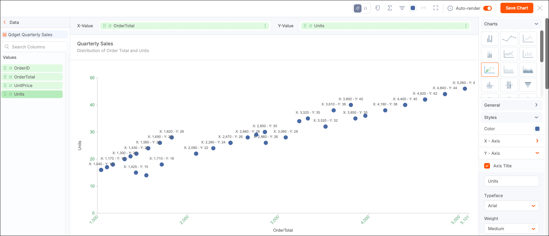The image size is (549, 236).
Task: Close the chart editor with X
Action: 540,8
